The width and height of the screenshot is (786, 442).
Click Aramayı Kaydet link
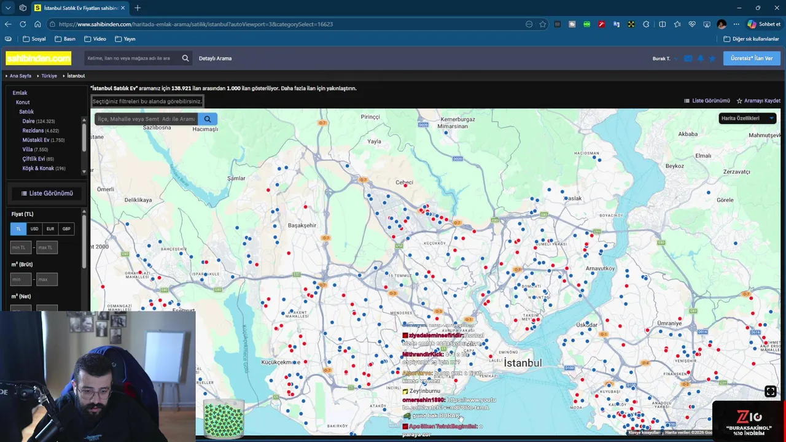(x=758, y=101)
